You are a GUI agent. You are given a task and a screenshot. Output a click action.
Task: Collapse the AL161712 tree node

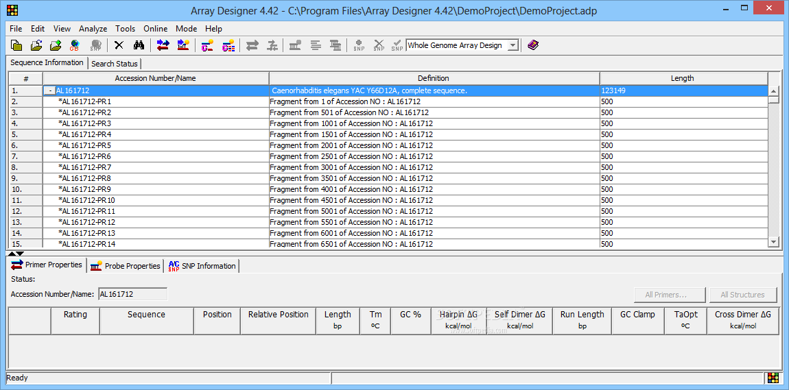tap(49, 90)
